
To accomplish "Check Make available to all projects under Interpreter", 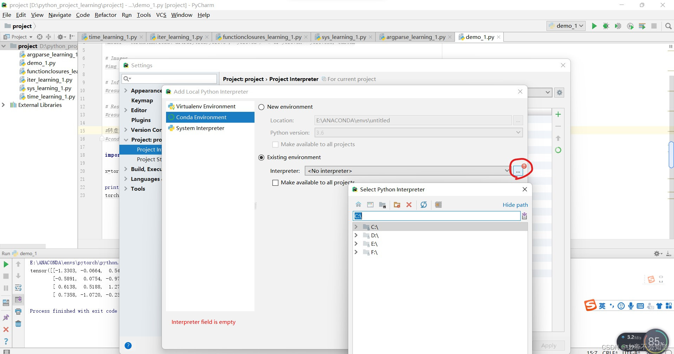I will [x=276, y=183].
